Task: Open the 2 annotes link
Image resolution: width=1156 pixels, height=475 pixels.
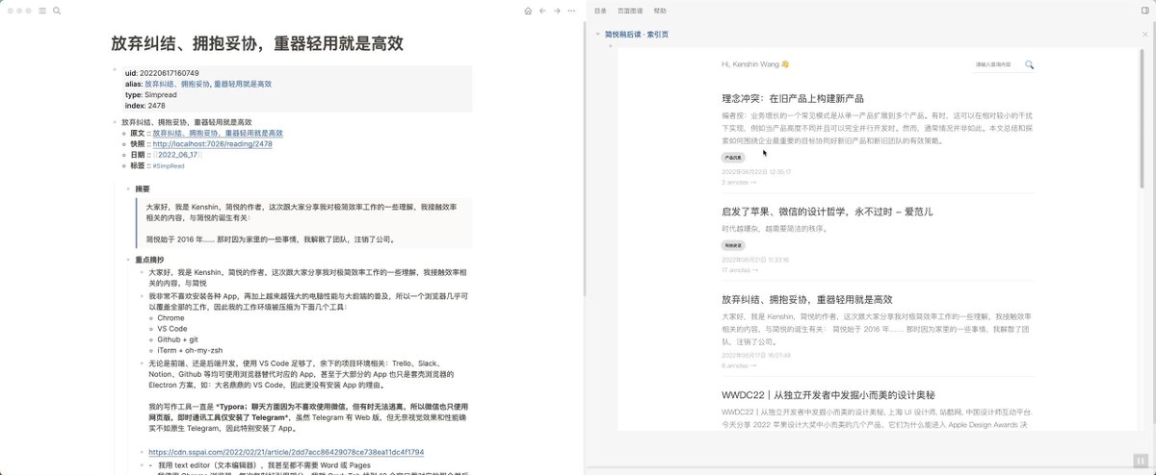Action: point(739,182)
